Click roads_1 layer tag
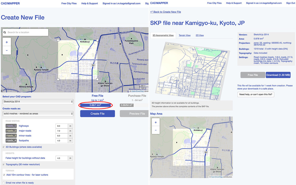Image resolution: width=296 pixels, height=185 pixels. [x=11, y=126]
